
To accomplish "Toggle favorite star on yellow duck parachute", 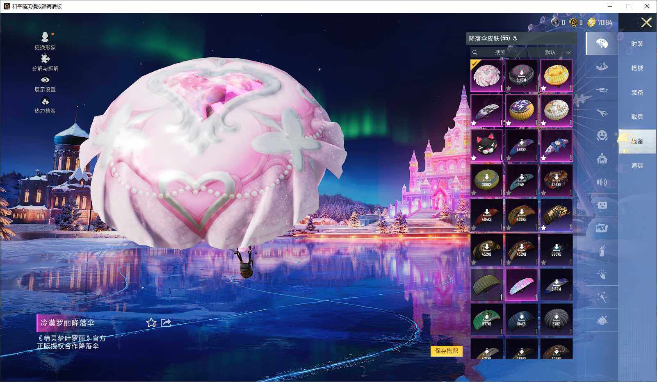I will click(x=544, y=88).
